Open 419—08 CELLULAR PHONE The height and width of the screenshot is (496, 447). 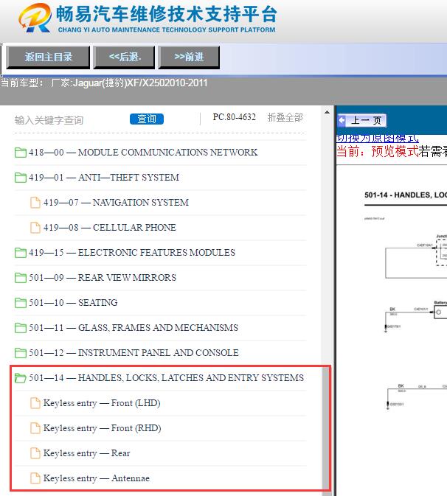pos(109,228)
